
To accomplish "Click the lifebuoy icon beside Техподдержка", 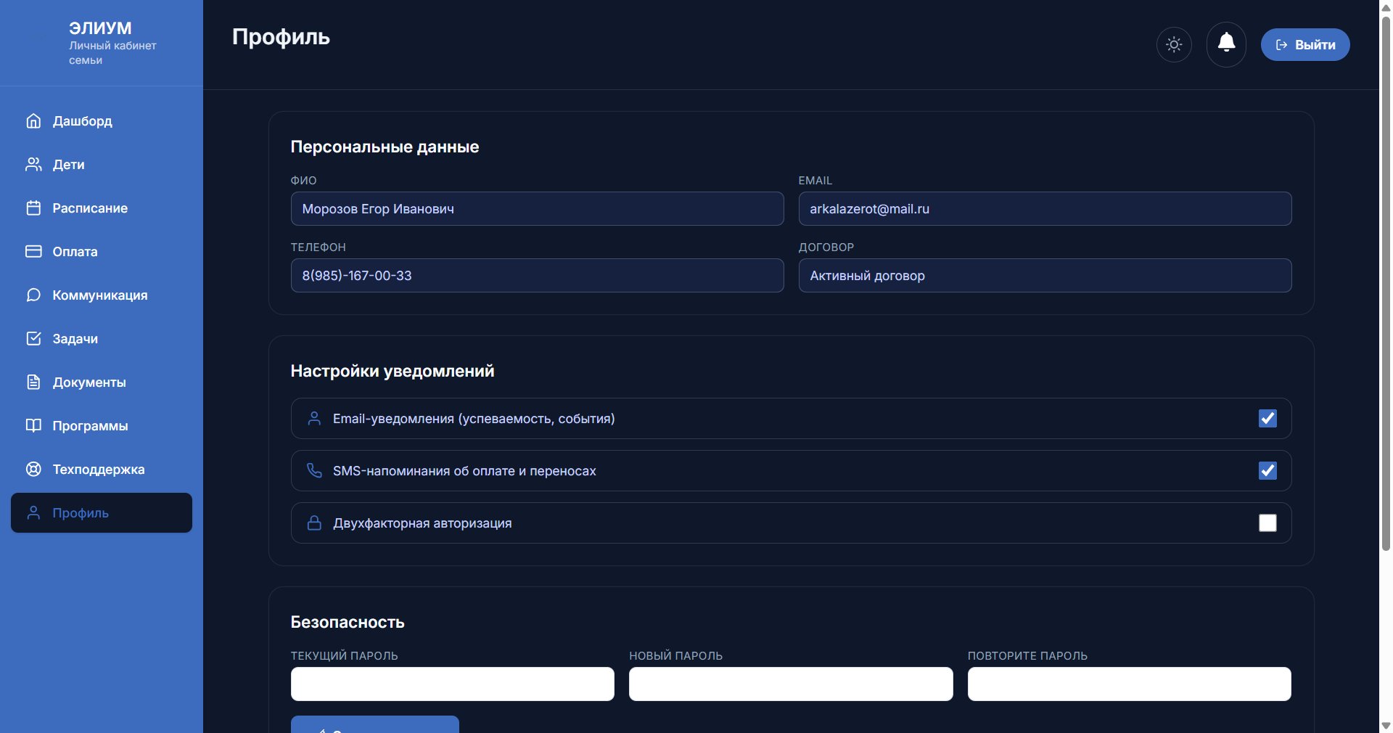I will tap(33, 470).
